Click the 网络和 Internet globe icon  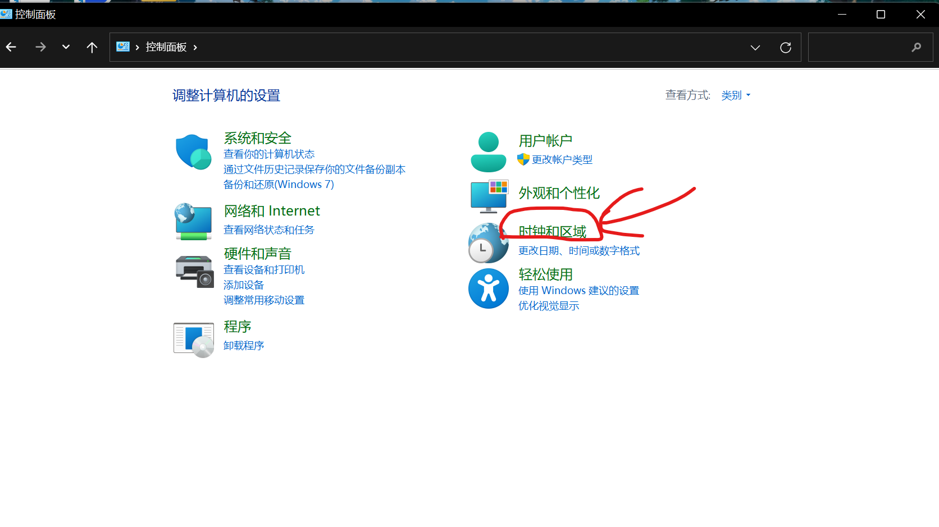[x=193, y=222]
